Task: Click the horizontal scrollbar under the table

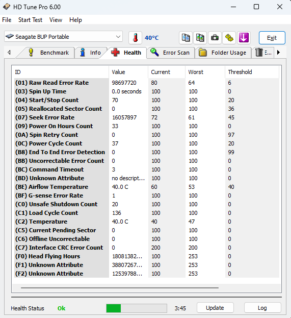Action: point(120,287)
